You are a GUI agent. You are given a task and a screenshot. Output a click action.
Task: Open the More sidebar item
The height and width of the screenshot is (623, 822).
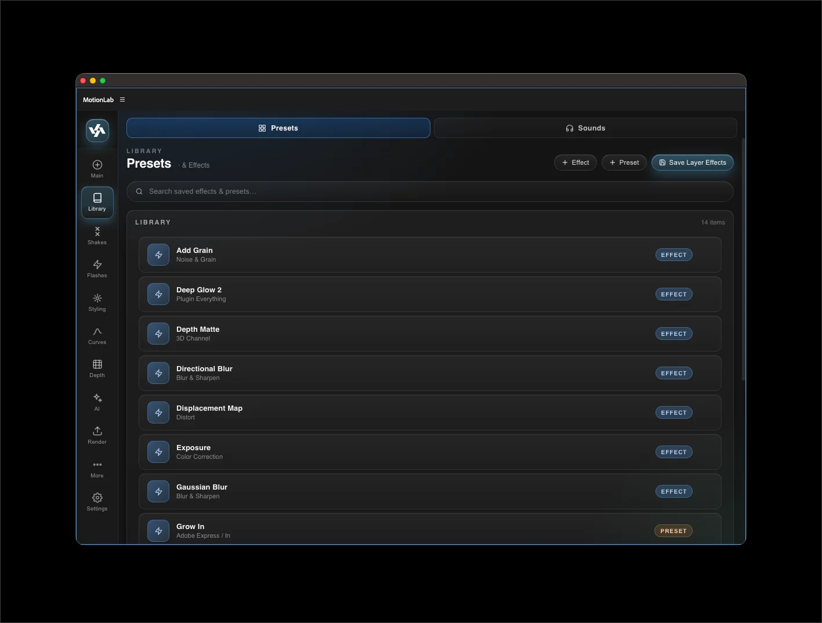pyautogui.click(x=97, y=469)
